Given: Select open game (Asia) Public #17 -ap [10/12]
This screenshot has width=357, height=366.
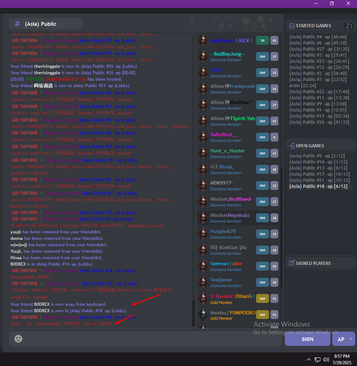Looking at the screenshot, I should pyautogui.click(x=319, y=174).
